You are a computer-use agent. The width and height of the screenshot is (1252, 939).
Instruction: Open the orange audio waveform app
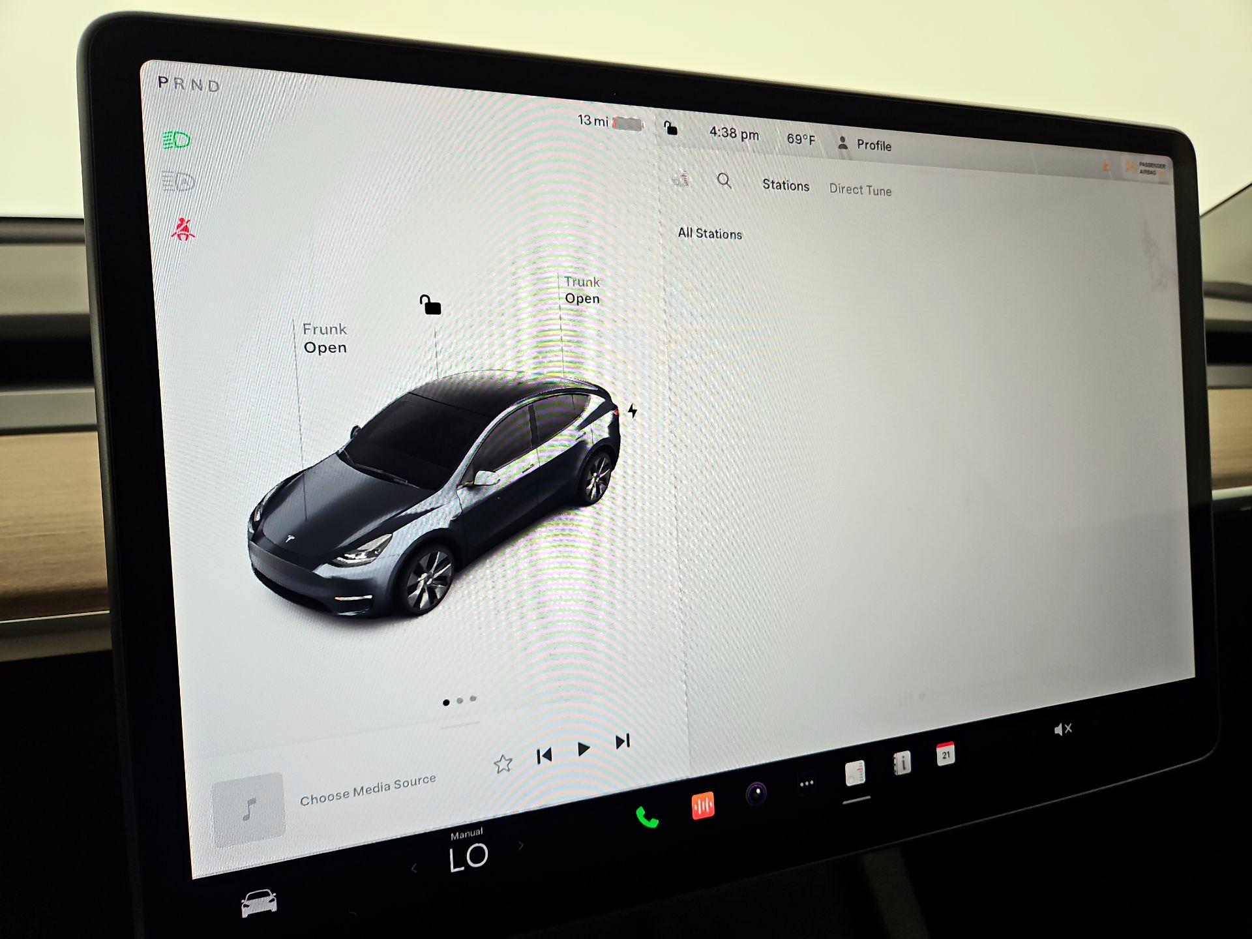coord(702,806)
